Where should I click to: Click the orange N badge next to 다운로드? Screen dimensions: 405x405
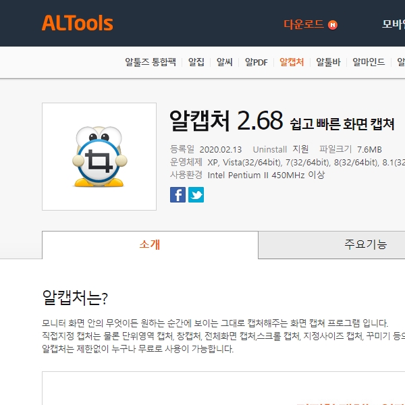(x=332, y=25)
